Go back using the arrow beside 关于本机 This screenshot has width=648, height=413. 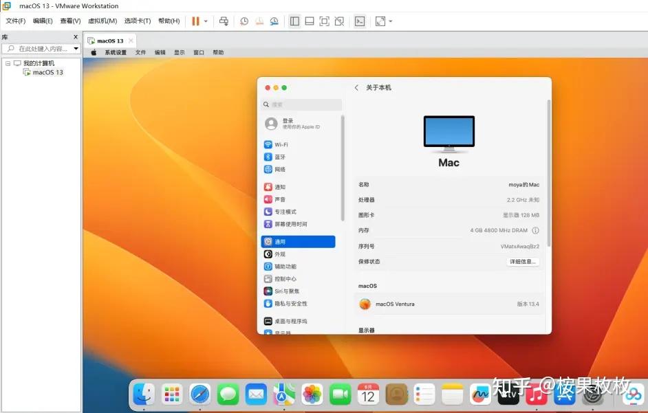(x=356, y=87)
